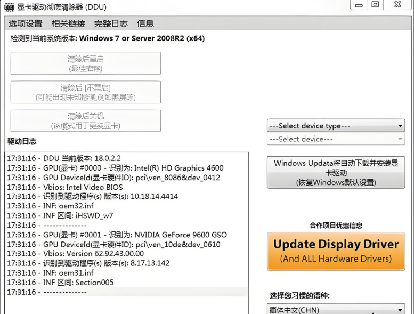This screenshot has height=314, width=414.
Task: Click the 驱动日志 heading label
Action: [x=22, y=142]
